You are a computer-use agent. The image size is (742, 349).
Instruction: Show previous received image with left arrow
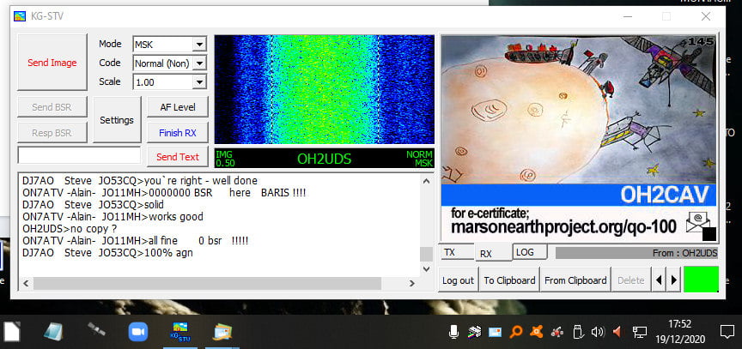point(658,280)
